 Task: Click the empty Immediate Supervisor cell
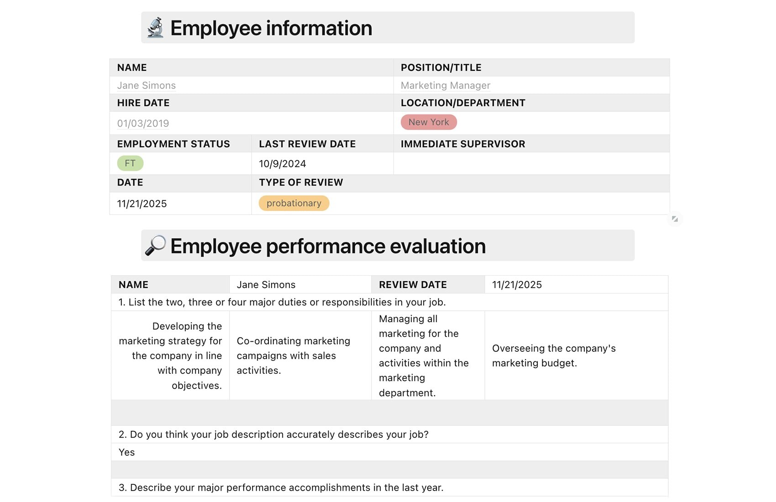coord(530,163)
